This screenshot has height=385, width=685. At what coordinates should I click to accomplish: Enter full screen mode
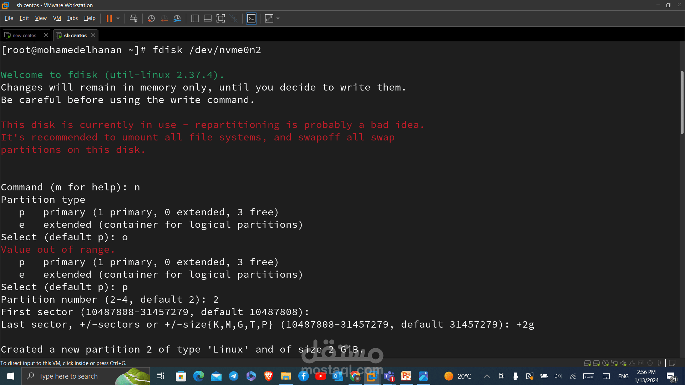click(221, 19)
